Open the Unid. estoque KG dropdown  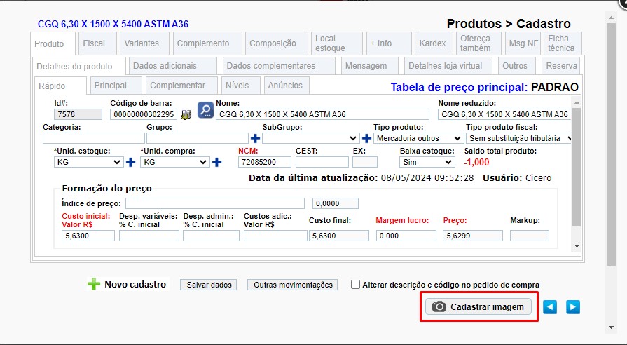88,162
